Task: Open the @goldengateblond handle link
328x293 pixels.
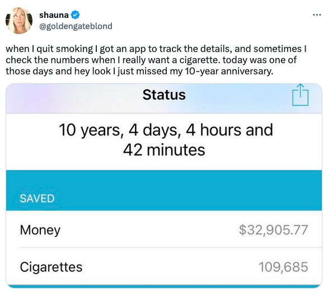Action: point(76,26)
